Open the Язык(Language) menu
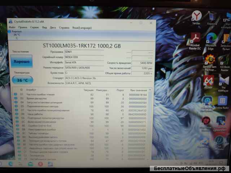 82,28
